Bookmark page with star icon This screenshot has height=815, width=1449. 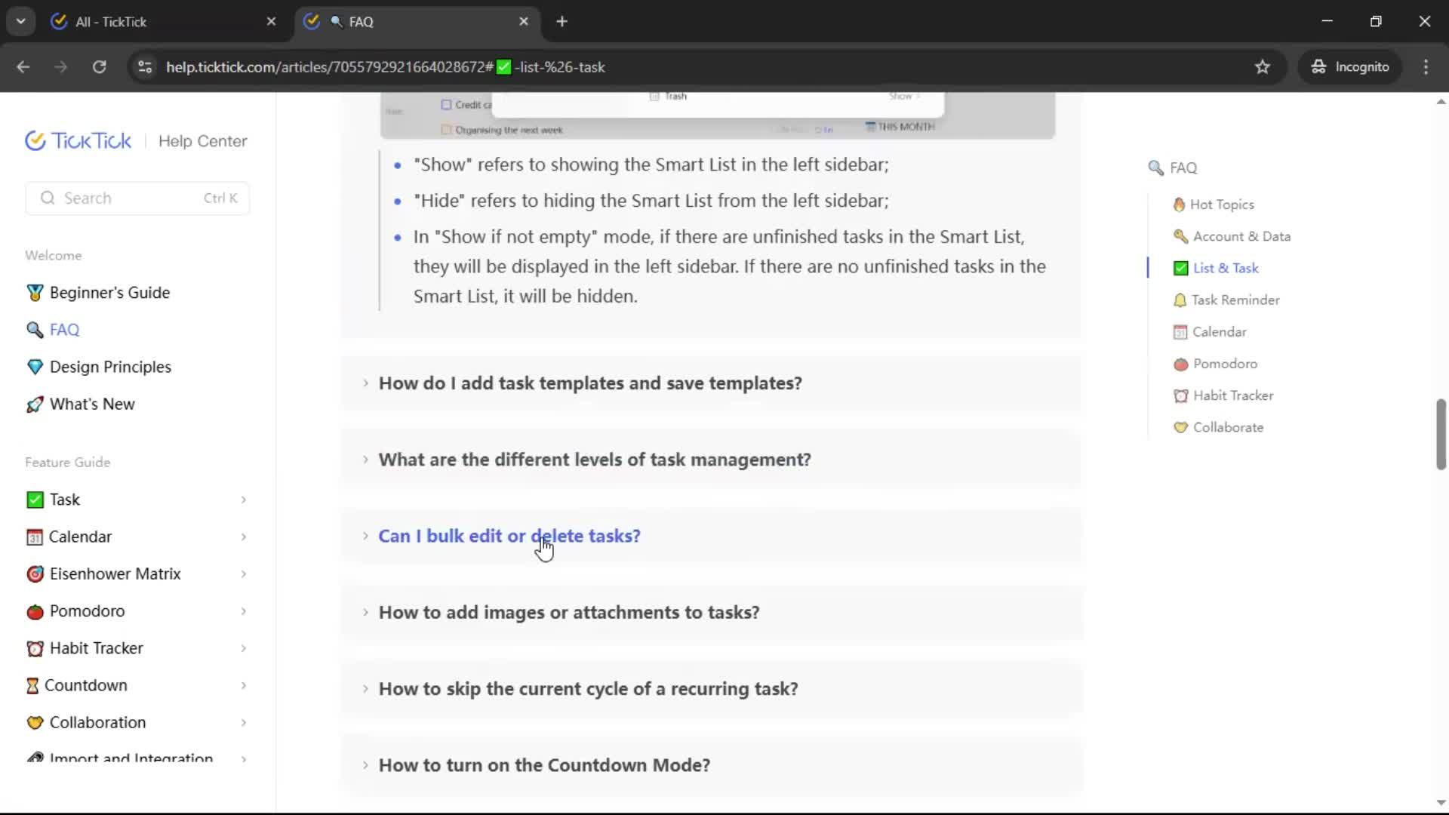(1262, 67)
